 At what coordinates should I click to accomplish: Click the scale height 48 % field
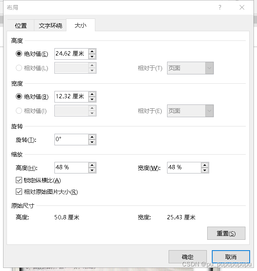pos(71,168)
